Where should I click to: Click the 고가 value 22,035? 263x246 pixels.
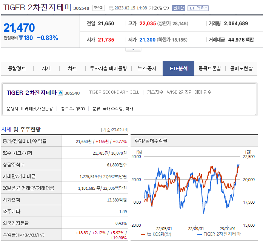click(x=148, y=23)
